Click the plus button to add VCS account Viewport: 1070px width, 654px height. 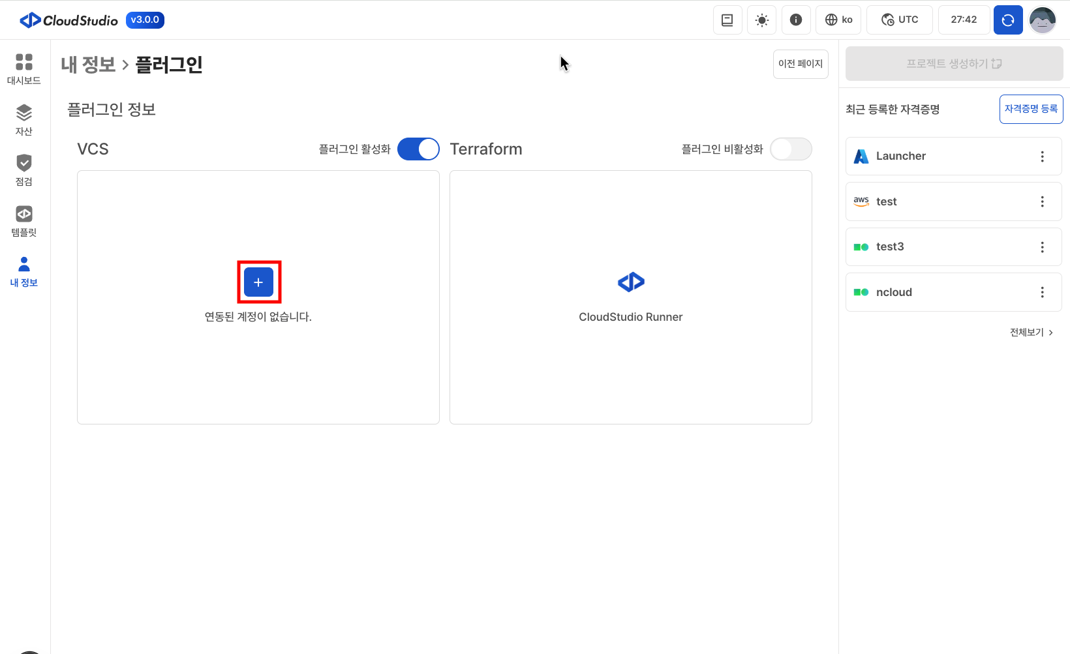(x=258, y=282)
